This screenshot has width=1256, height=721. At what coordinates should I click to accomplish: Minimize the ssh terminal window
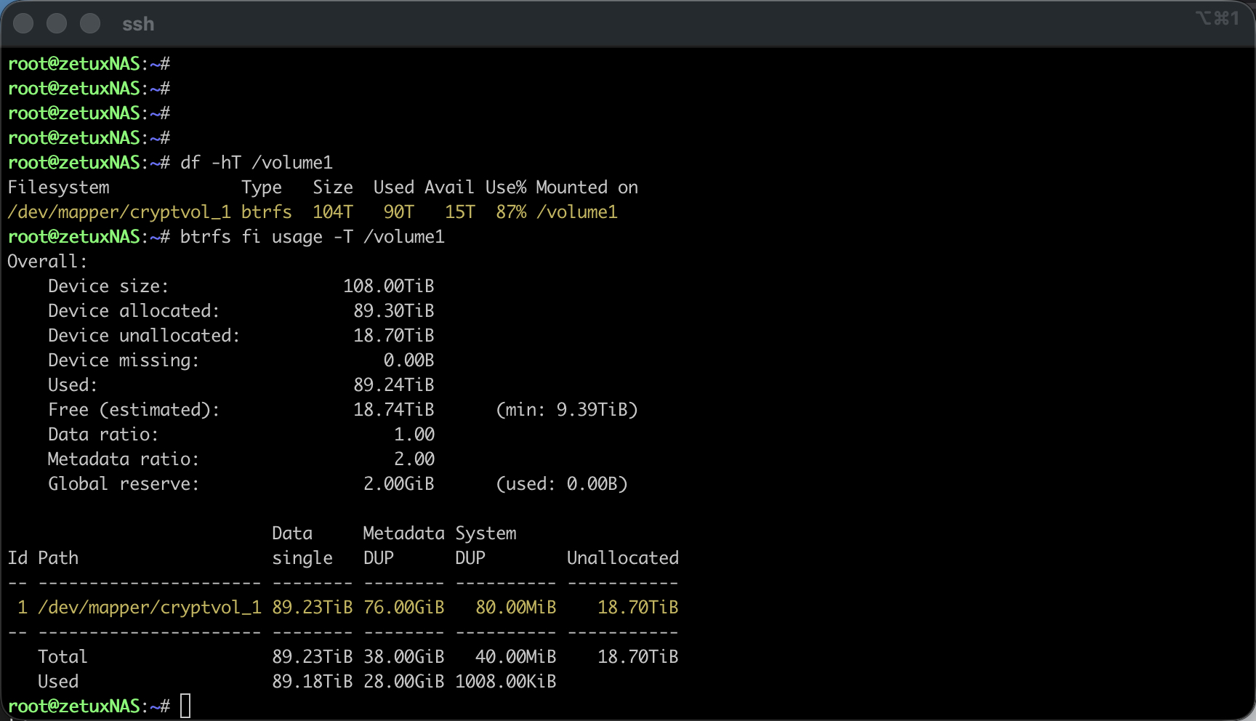pyautogui.click(x=57, y=24)
